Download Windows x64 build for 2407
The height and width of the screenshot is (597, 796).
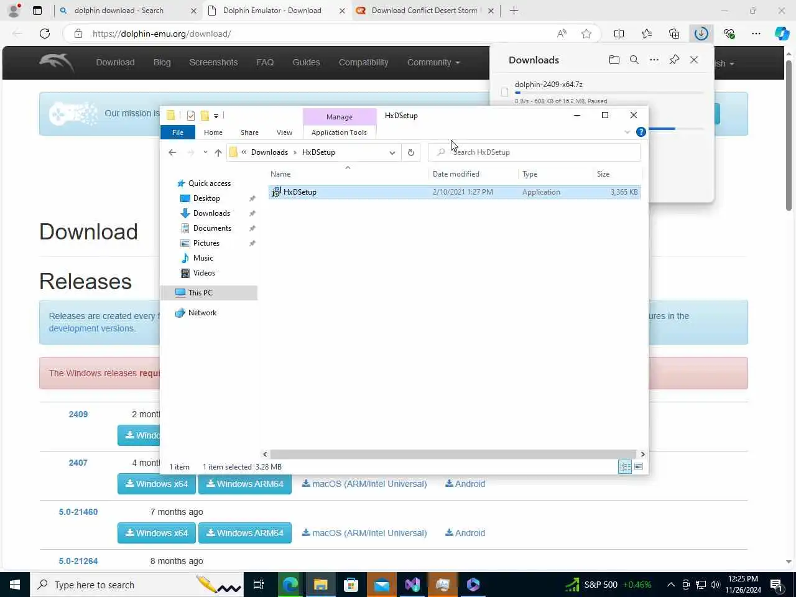coord(157,484)
